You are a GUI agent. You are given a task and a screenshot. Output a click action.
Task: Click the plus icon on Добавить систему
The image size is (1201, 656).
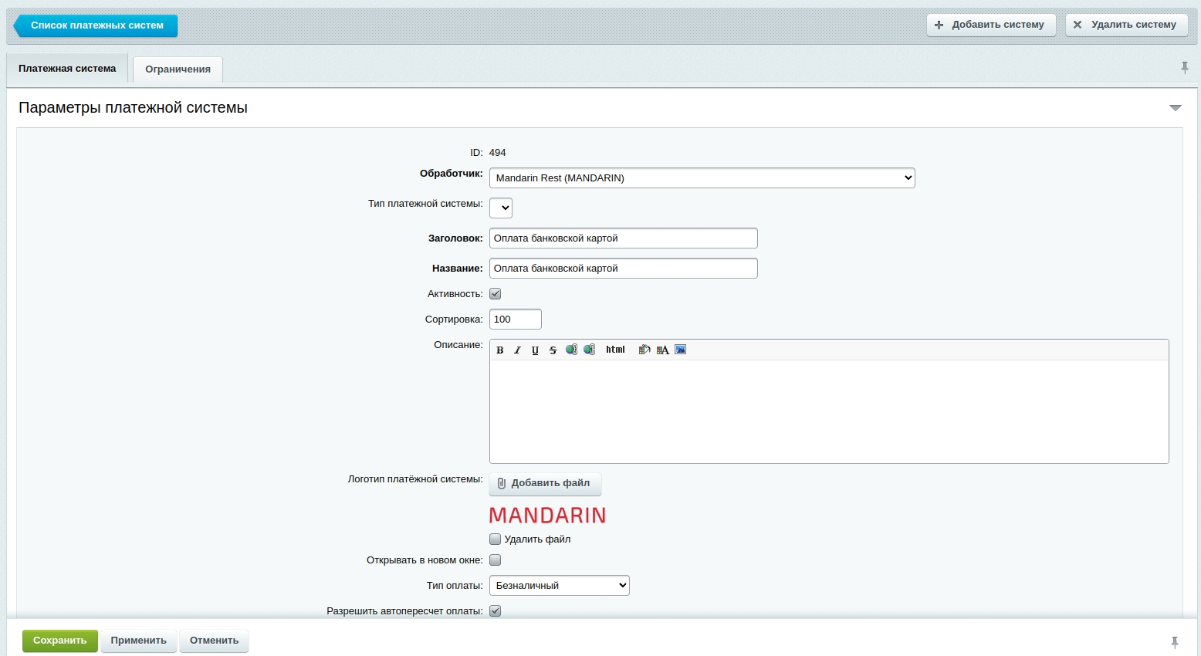click(939, 25)
